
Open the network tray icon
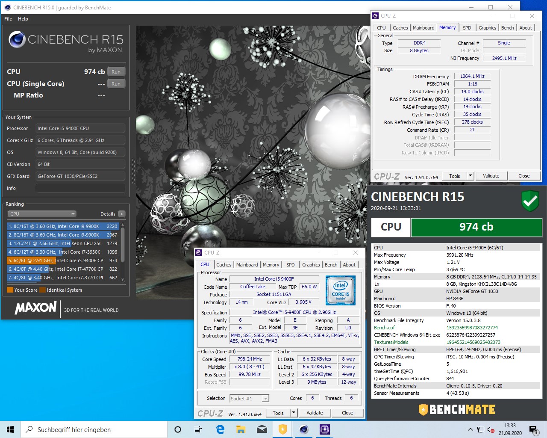tap(481, 429)
